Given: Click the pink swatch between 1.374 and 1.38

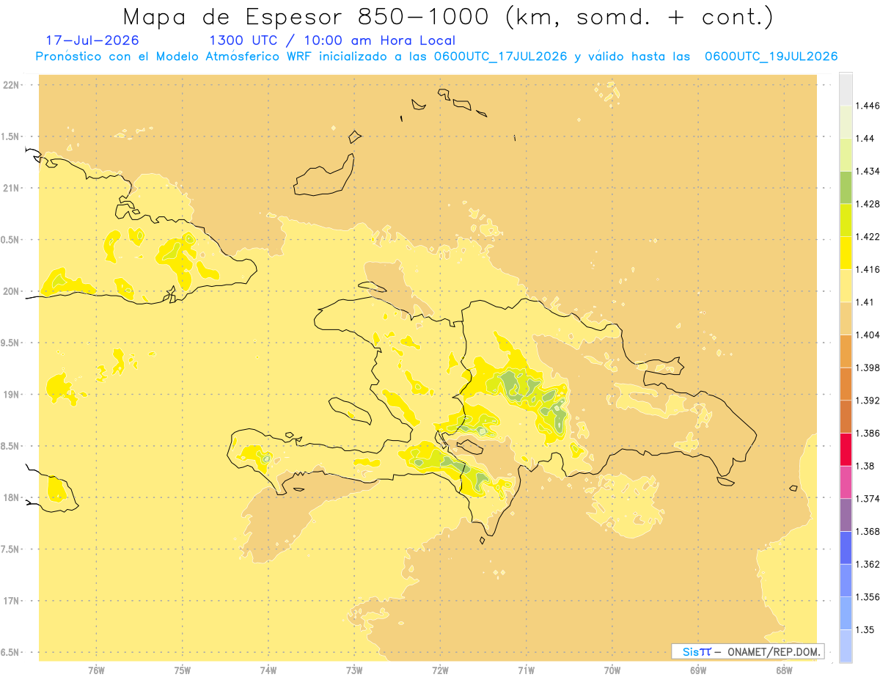Looking at the screenshot, I should coord(846,482).
